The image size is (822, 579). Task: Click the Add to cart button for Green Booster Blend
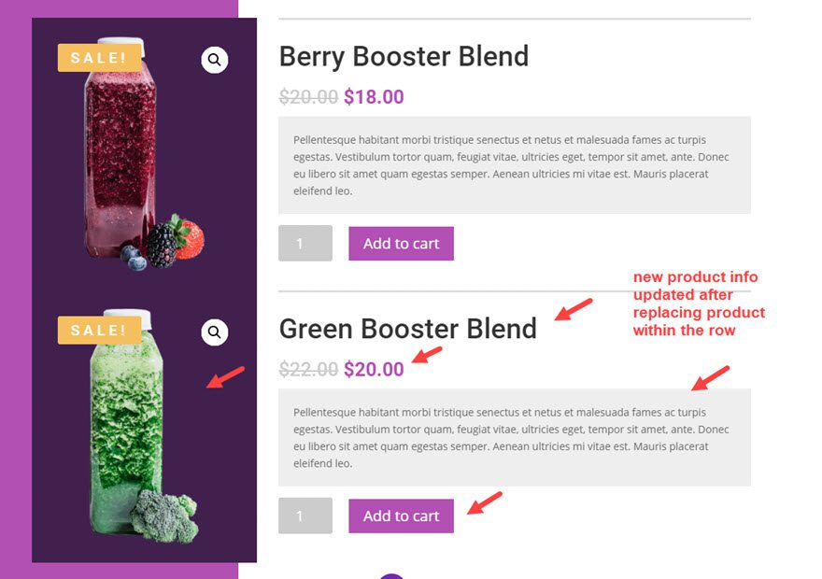coord(401,515)
